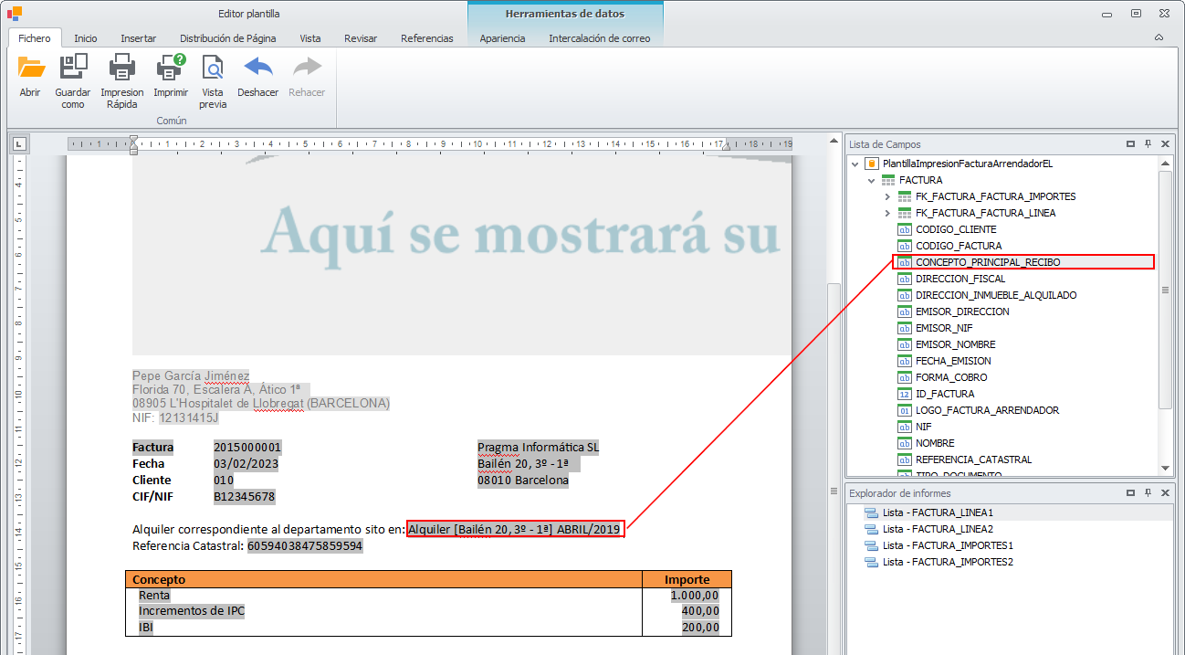Click the field list vertical scrollbar
Screen dimensions: 1185x655
tap(1165, 291)
